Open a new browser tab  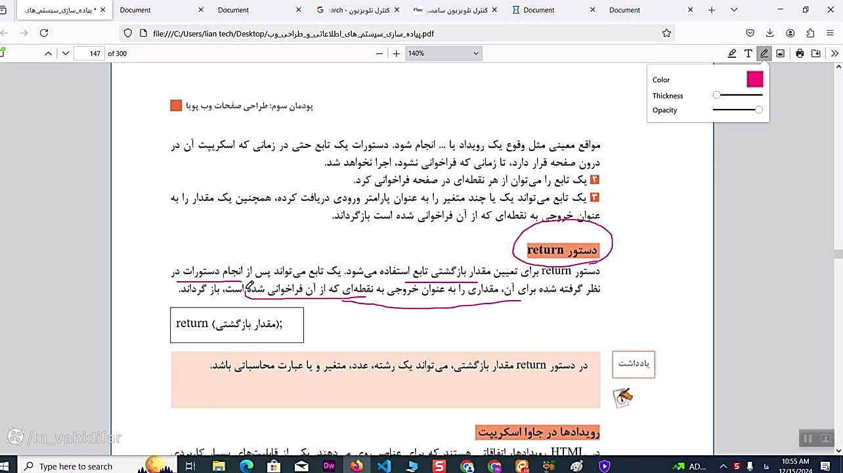pos(712,10)
